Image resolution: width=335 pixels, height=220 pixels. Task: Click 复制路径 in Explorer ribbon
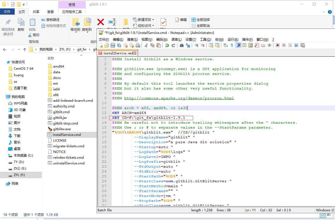pyautogui.click(x=50, y=20)
